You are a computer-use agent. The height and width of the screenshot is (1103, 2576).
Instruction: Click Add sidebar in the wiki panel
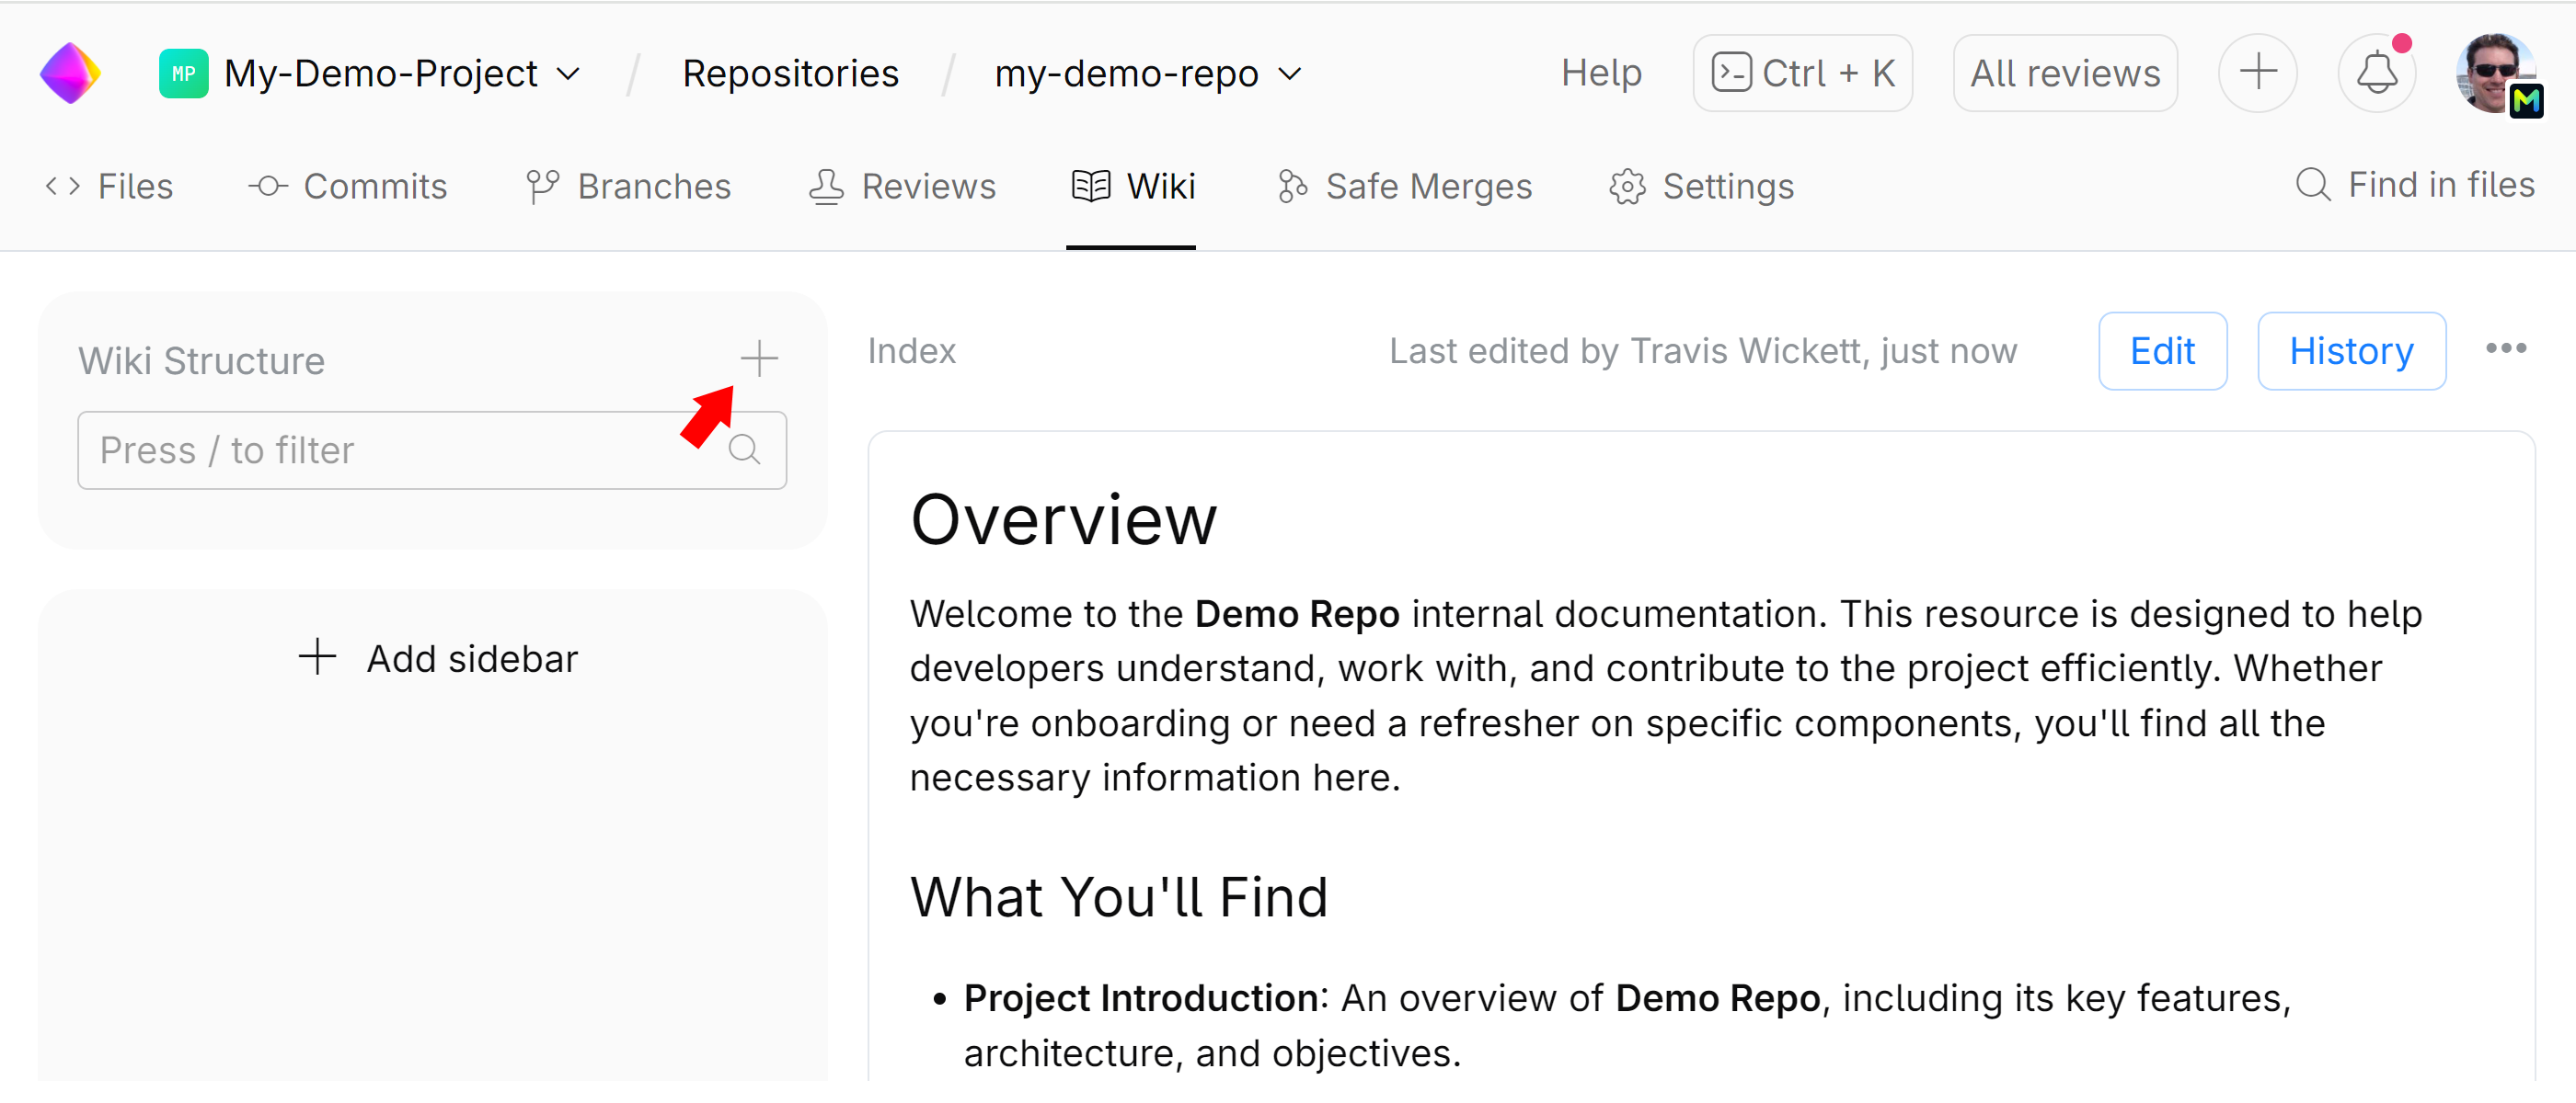coord(437,657)
